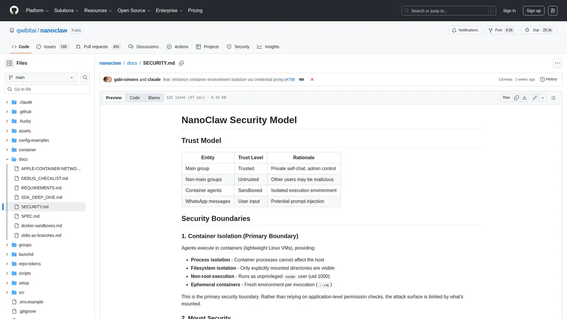Viewport: 567px width, 319px height.
Task: Star the nanoclaw repository
Action: point(540,30)
